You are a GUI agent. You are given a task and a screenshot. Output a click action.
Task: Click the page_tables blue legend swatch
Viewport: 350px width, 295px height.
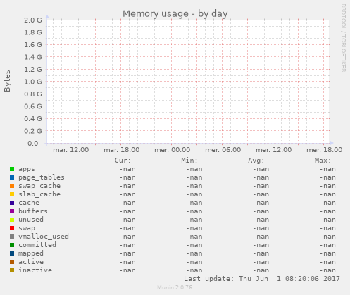point(12,177)
